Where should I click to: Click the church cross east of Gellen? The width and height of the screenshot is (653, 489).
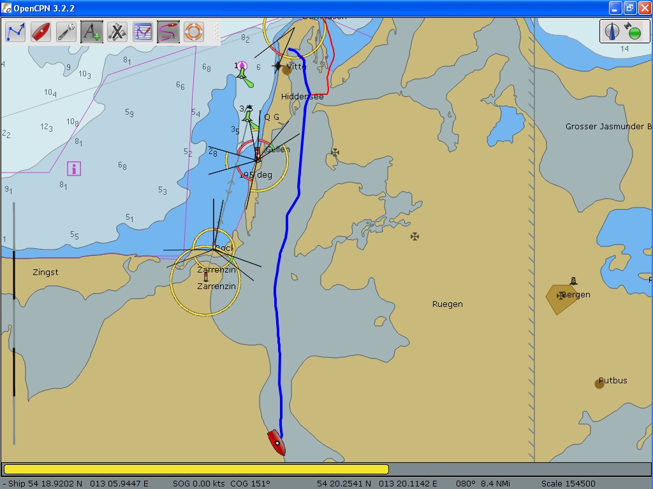pos(335,153)
